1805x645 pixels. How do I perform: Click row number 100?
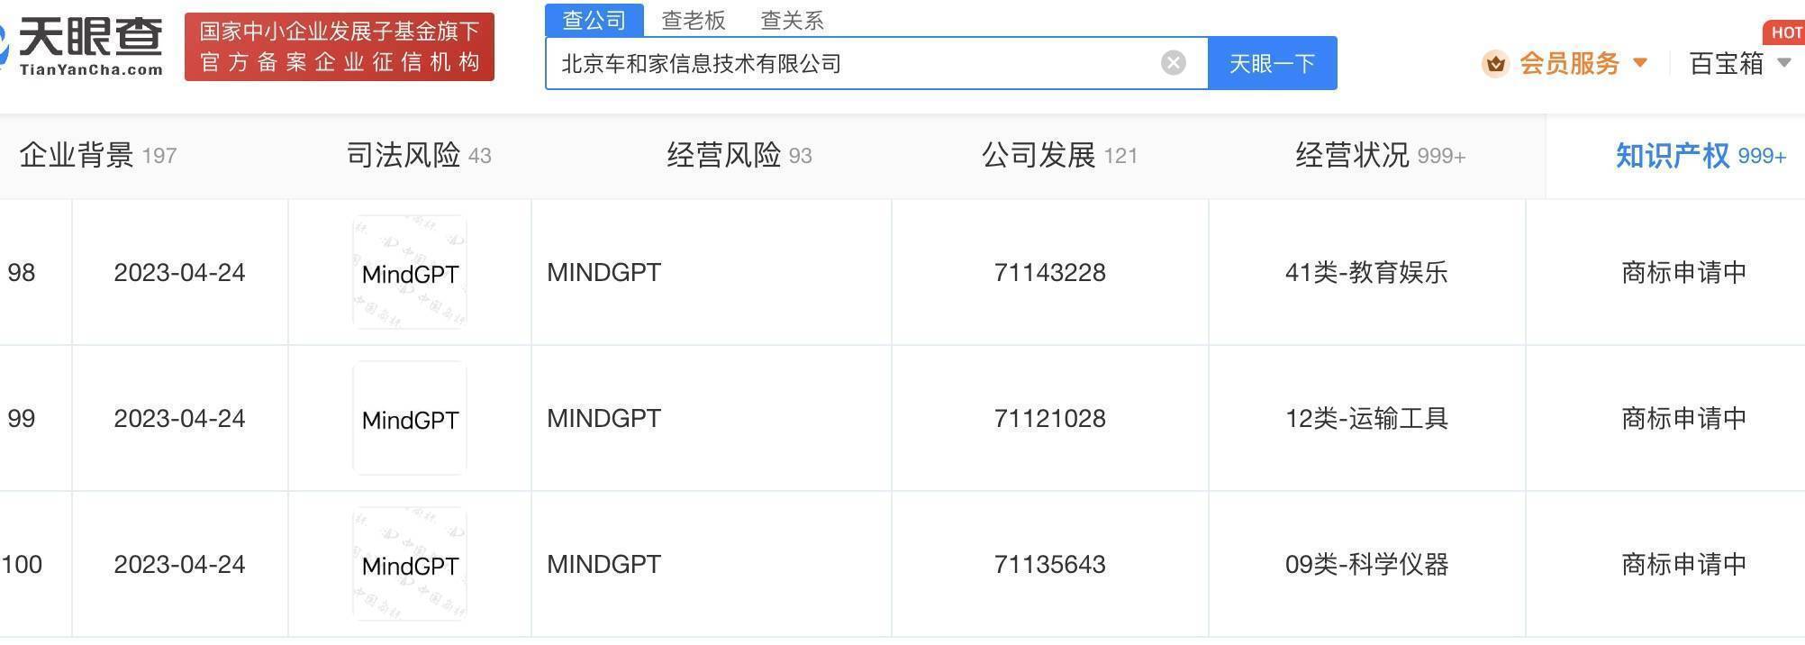22,565
